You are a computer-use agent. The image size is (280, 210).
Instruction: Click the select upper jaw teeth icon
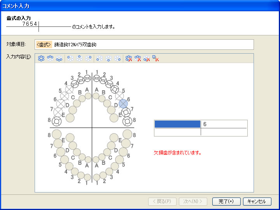[x=50, y=58]
